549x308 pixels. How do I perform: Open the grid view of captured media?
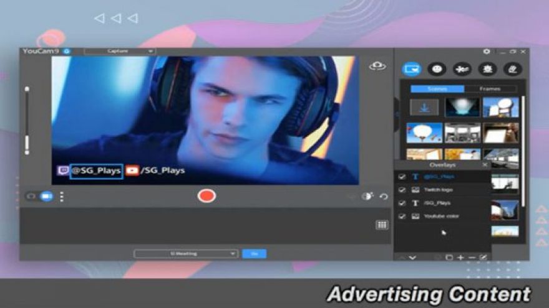pyautogui.click(x=382, y=225)
